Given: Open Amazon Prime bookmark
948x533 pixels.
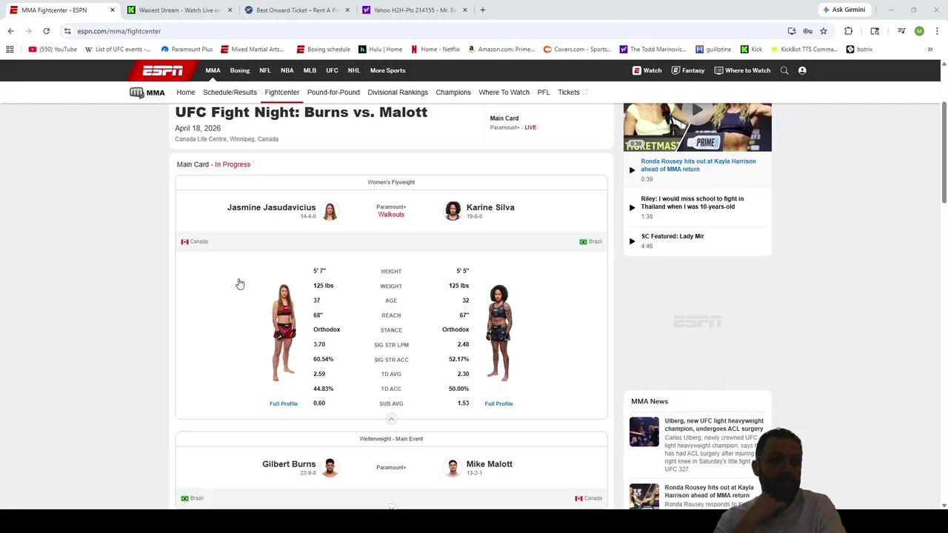Looking at the screenshot, I should pyautogui.click(x=501, y=50).
